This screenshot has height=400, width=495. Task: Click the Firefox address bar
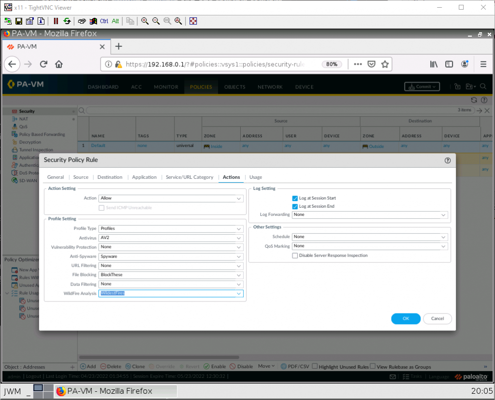coord(218,64)
